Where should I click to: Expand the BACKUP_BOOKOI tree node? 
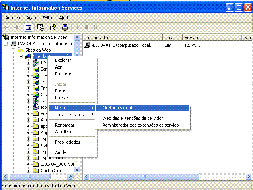tap(29, 165)
